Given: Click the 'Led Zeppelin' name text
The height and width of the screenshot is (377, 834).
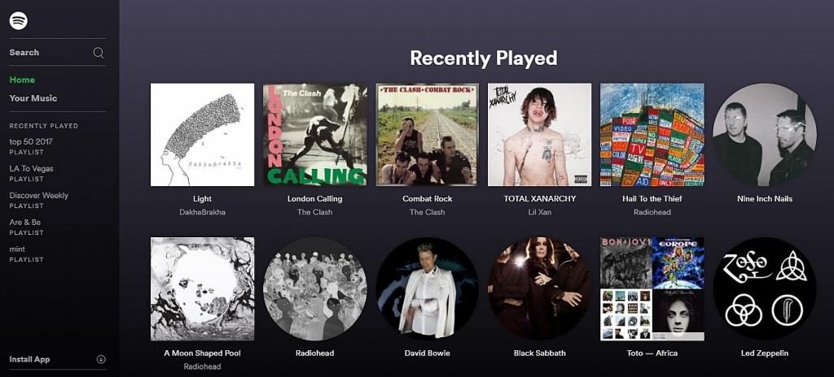Looking at the screenshot, I should click(x=764, y=353).
